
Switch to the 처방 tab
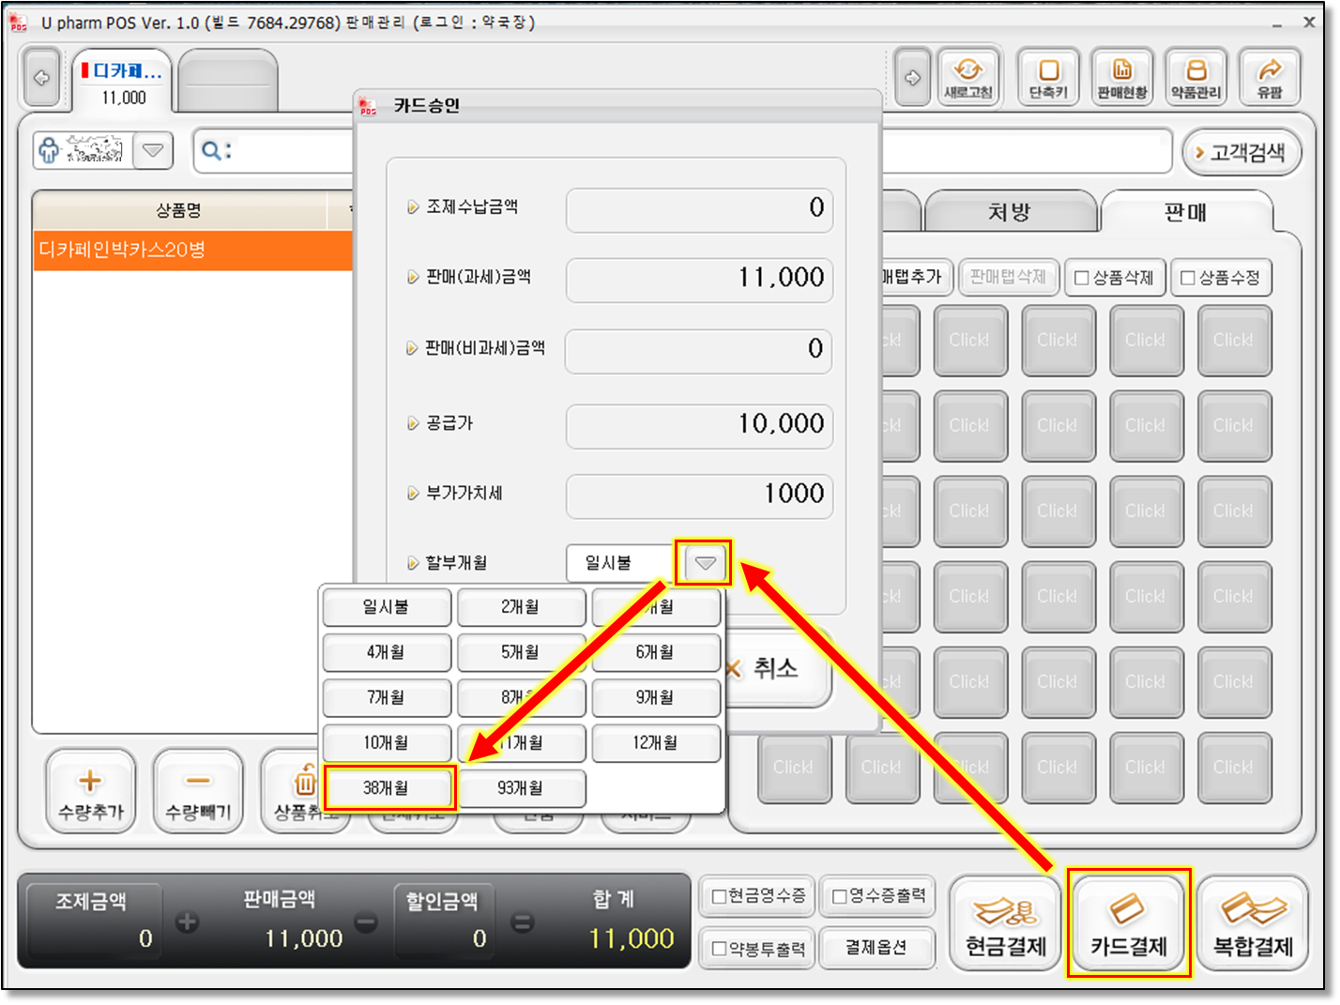(x=1009, y=213)
